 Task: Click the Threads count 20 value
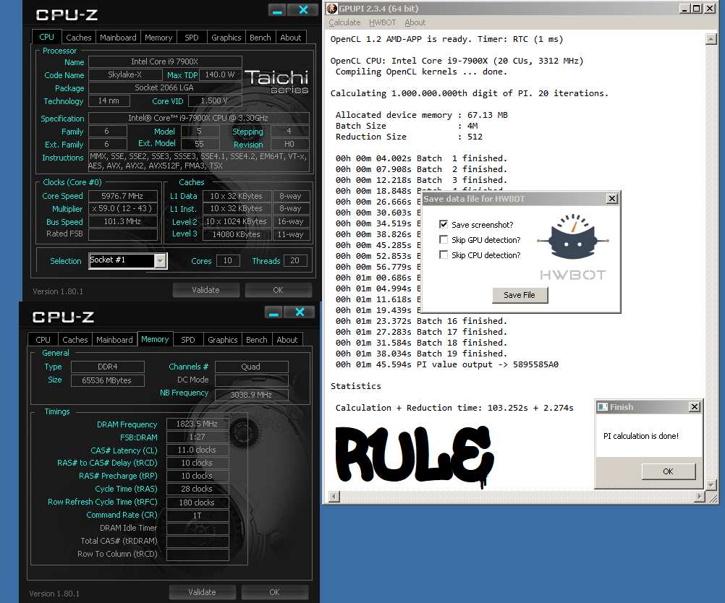click(295, 260)
